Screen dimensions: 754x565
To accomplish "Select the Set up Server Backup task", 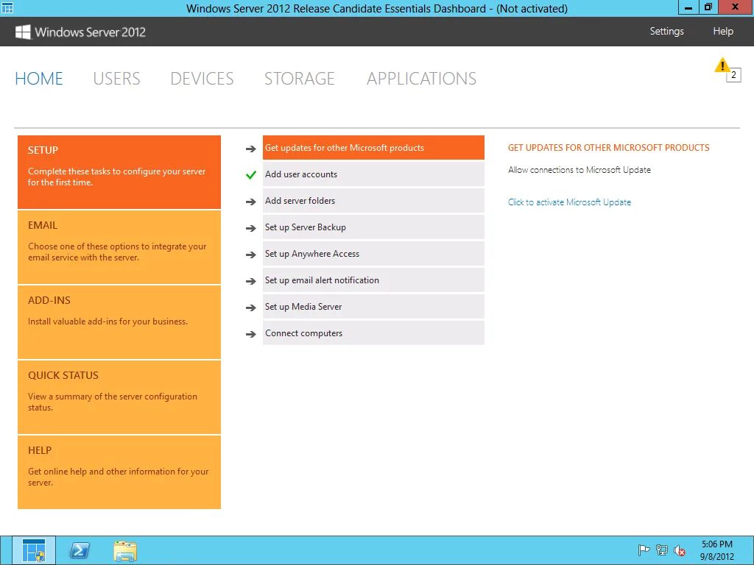I will click(373, 227).
